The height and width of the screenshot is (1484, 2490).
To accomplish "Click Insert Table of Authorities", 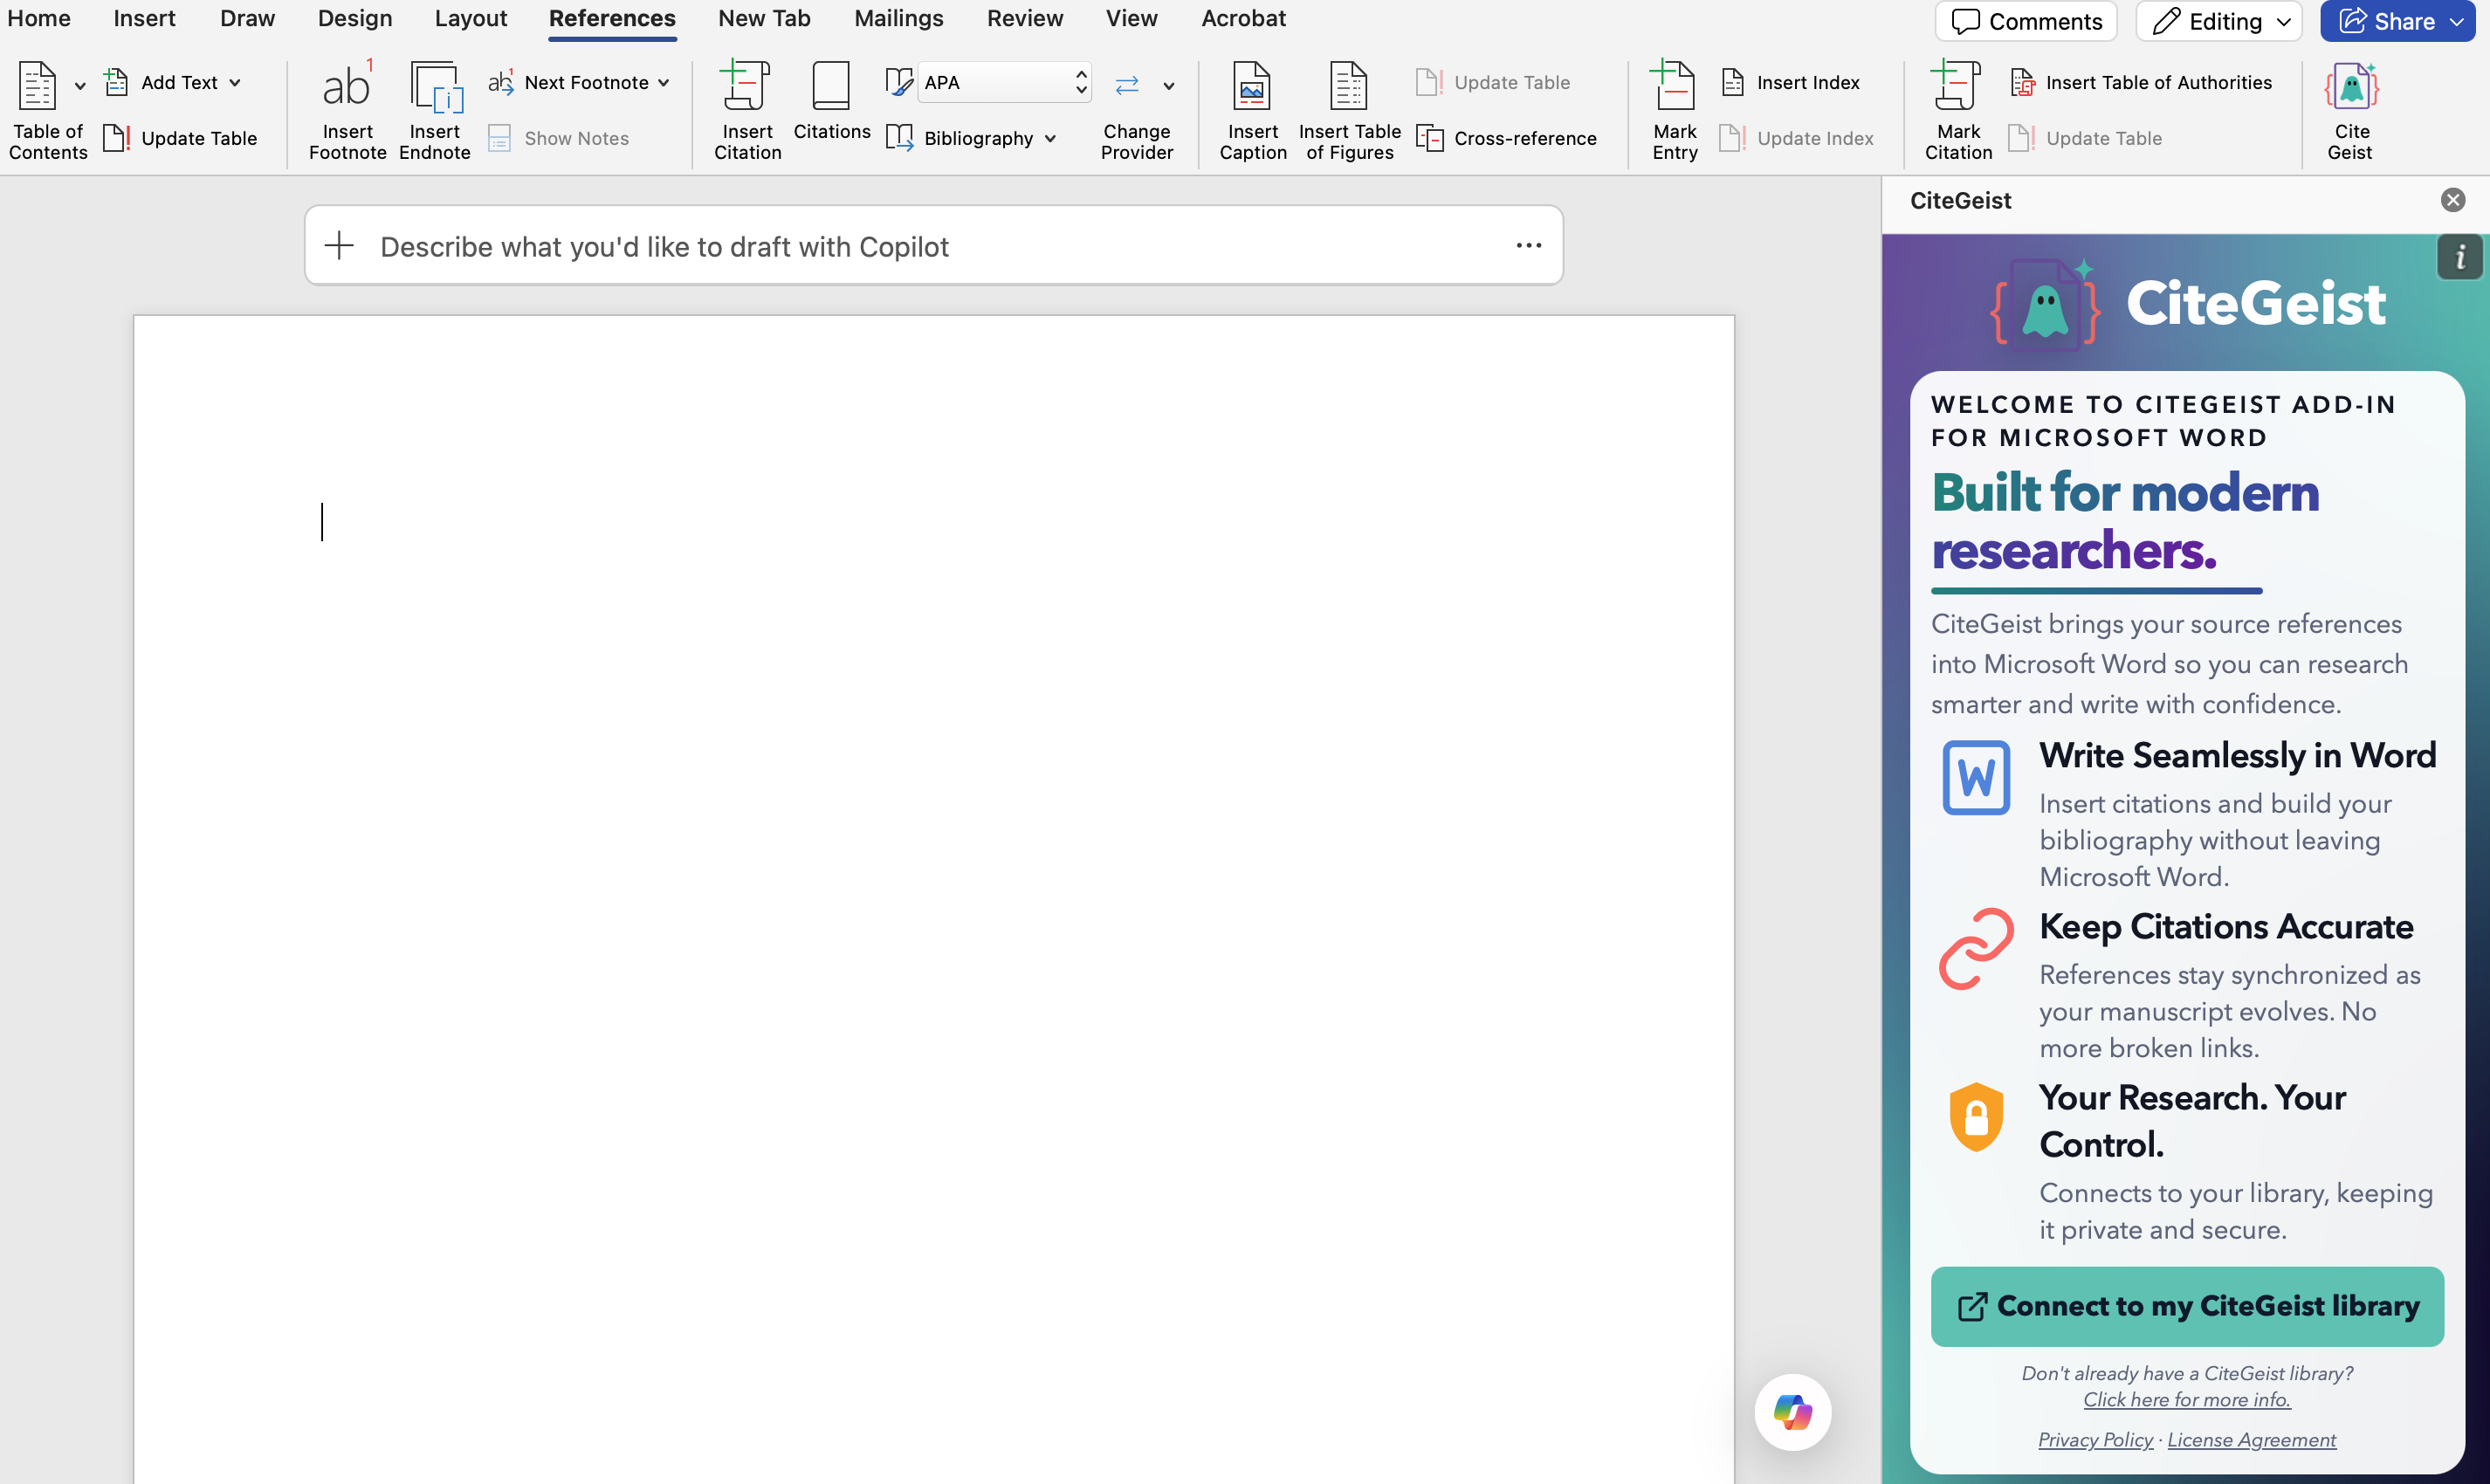I will 2141,82.
